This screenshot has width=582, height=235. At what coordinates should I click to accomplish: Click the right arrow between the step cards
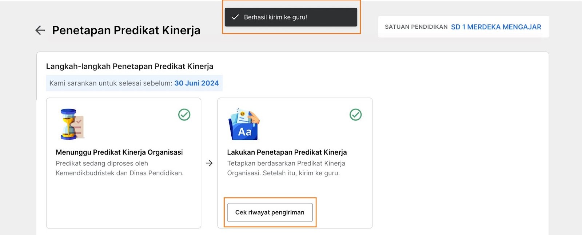[x=209, y=163]
